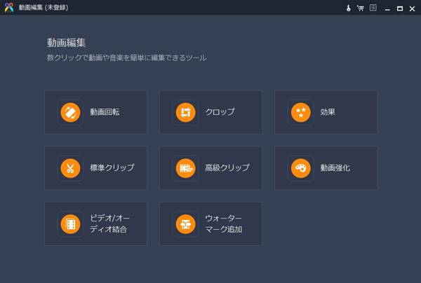Minimize the 動画編集 window

(x=387, y=8)
